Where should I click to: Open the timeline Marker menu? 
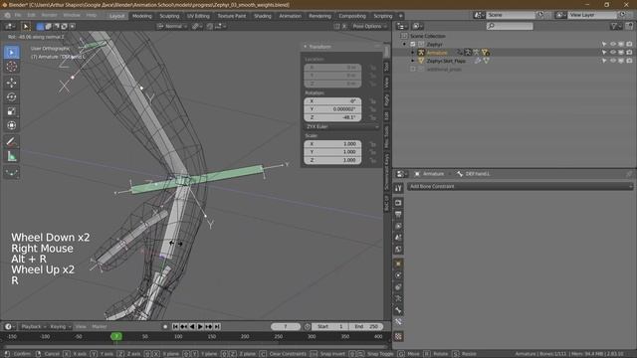pos(100,326)
